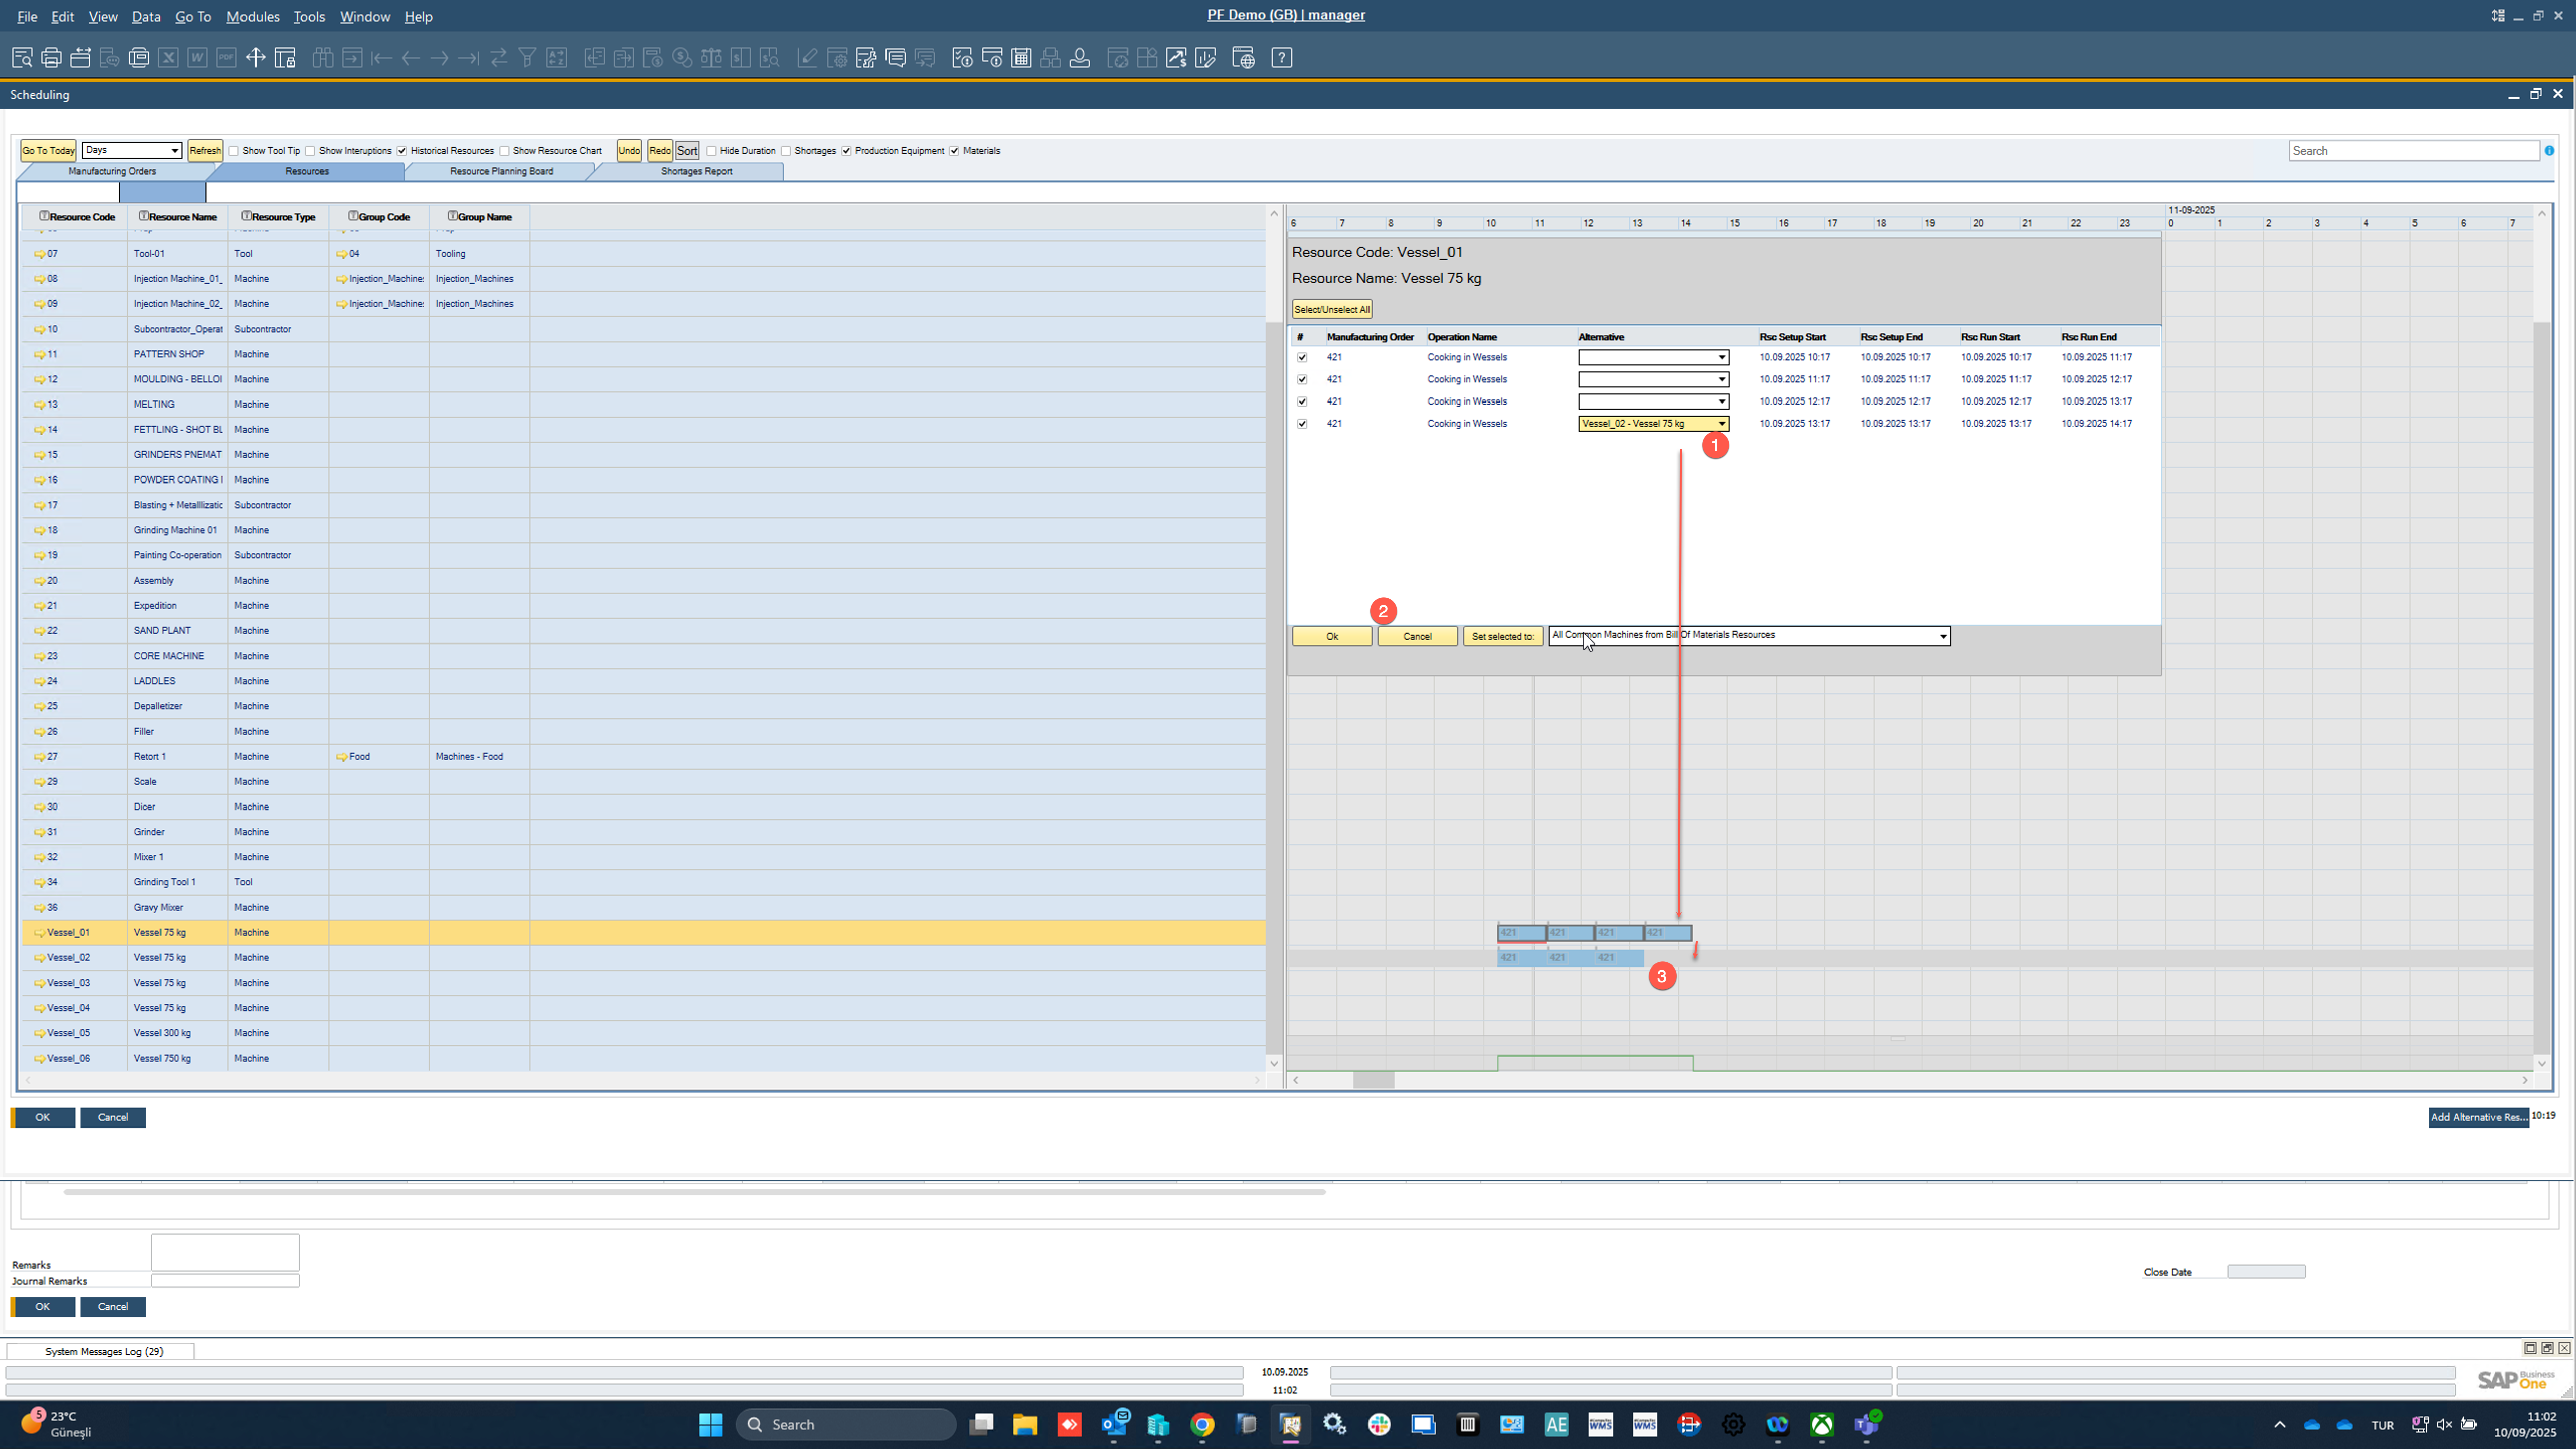2576x1449 pixels.
Task: Open the Days time scale dropdown
Action: click(x=174, y=151)
